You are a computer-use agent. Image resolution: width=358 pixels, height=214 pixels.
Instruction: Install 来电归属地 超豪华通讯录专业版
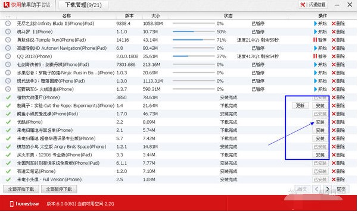[320, 139]
